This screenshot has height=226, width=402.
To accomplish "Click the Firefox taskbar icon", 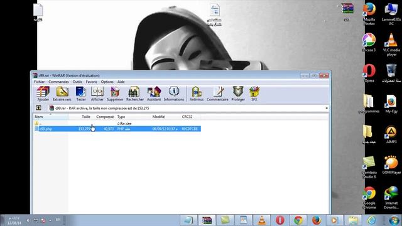I will pos(317,220).
